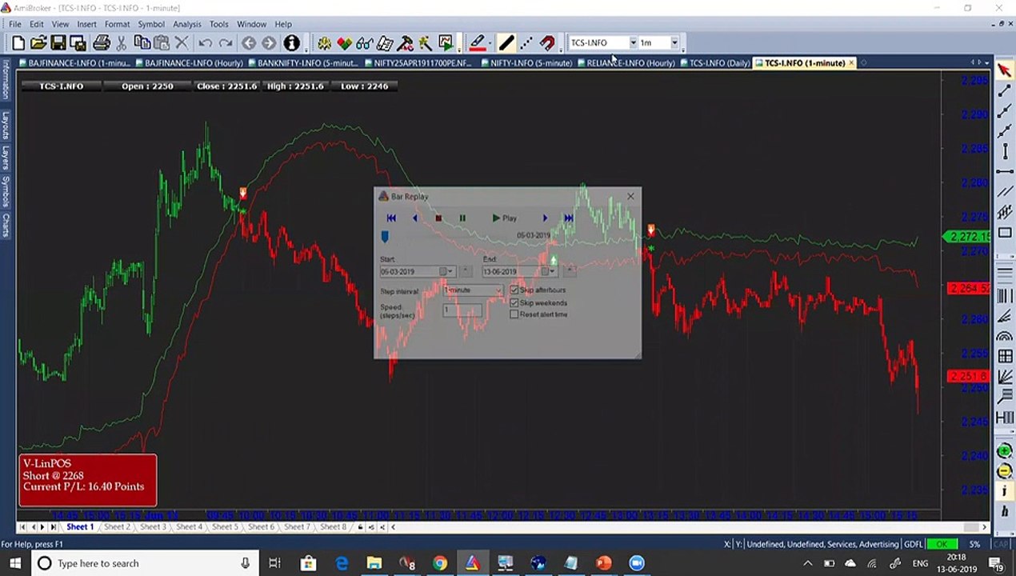
Task: Click the red magnet snap icon
Action: pos(547,42)
